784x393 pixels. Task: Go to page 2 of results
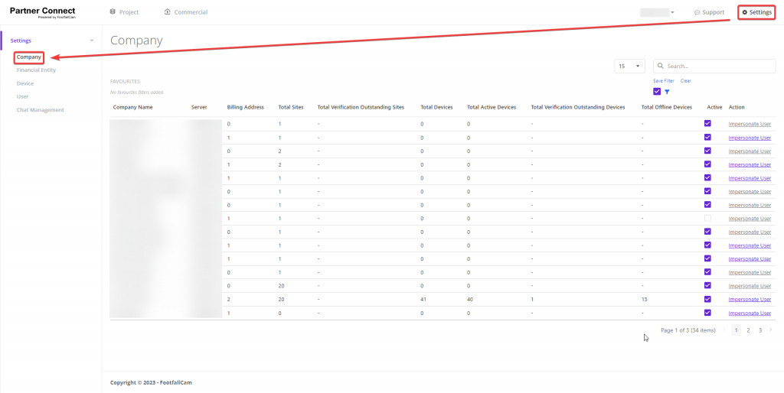[x=748, y=330]
